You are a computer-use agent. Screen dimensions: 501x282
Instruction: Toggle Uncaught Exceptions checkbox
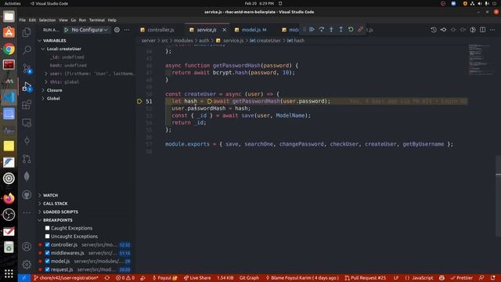pos(47,237)
